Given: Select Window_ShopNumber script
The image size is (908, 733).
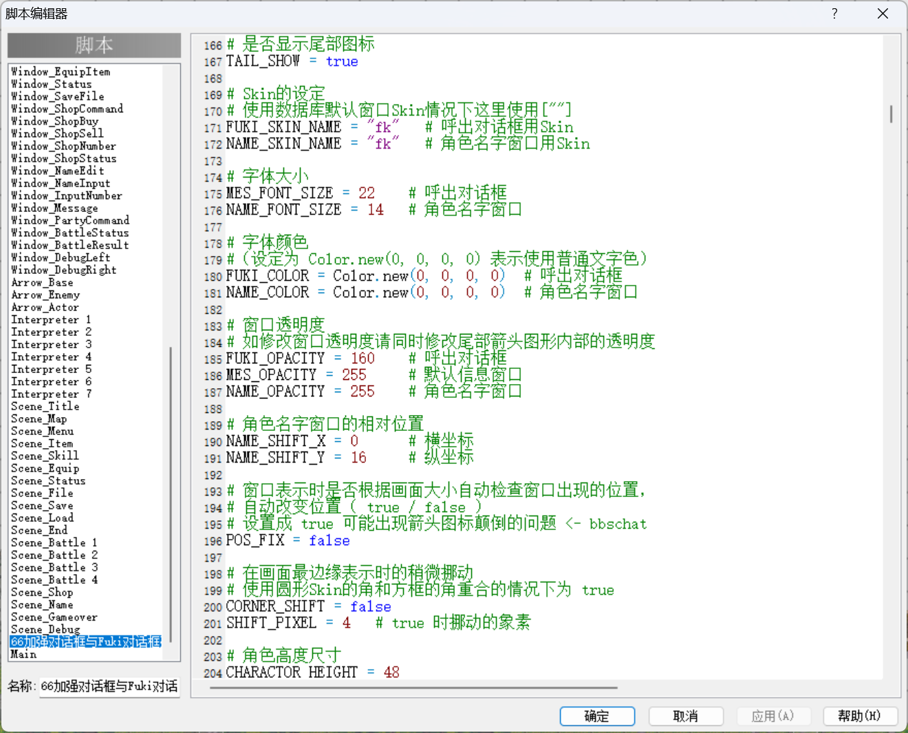Looking at the screenshot, I should 63,146.
